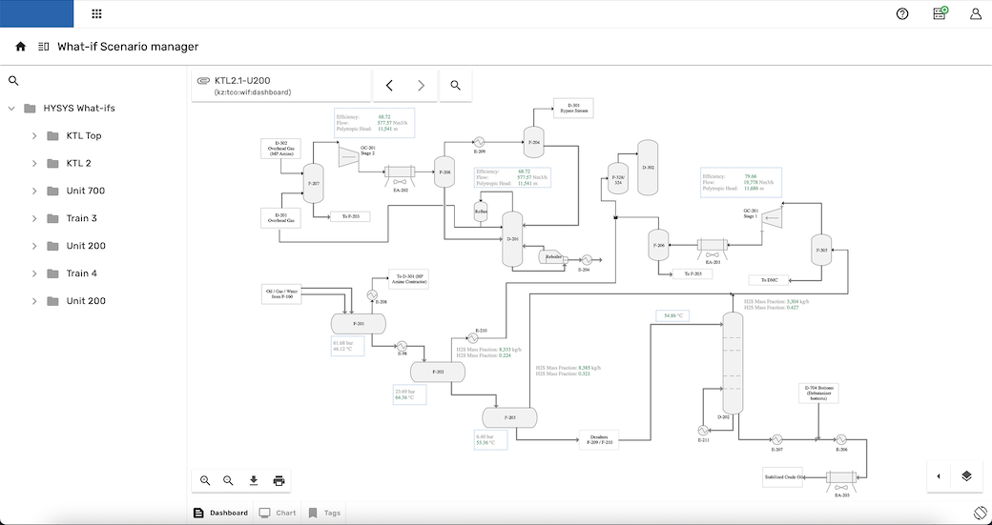Click the screen rotation icon
Viewport: 992px width, 525px height.
coord(979,513)
